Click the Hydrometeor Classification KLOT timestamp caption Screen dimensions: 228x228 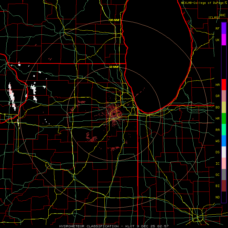114,226
